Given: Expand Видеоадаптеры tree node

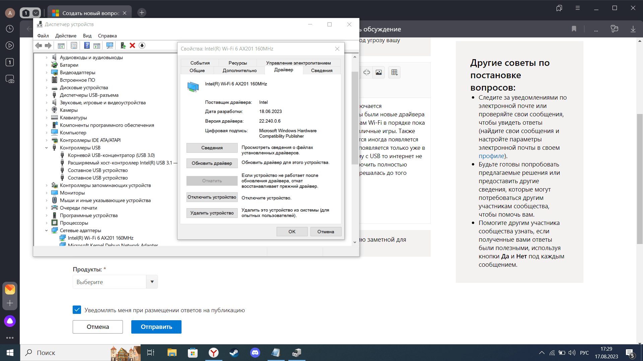Looking at the screenshot, I should pos(47,73).
